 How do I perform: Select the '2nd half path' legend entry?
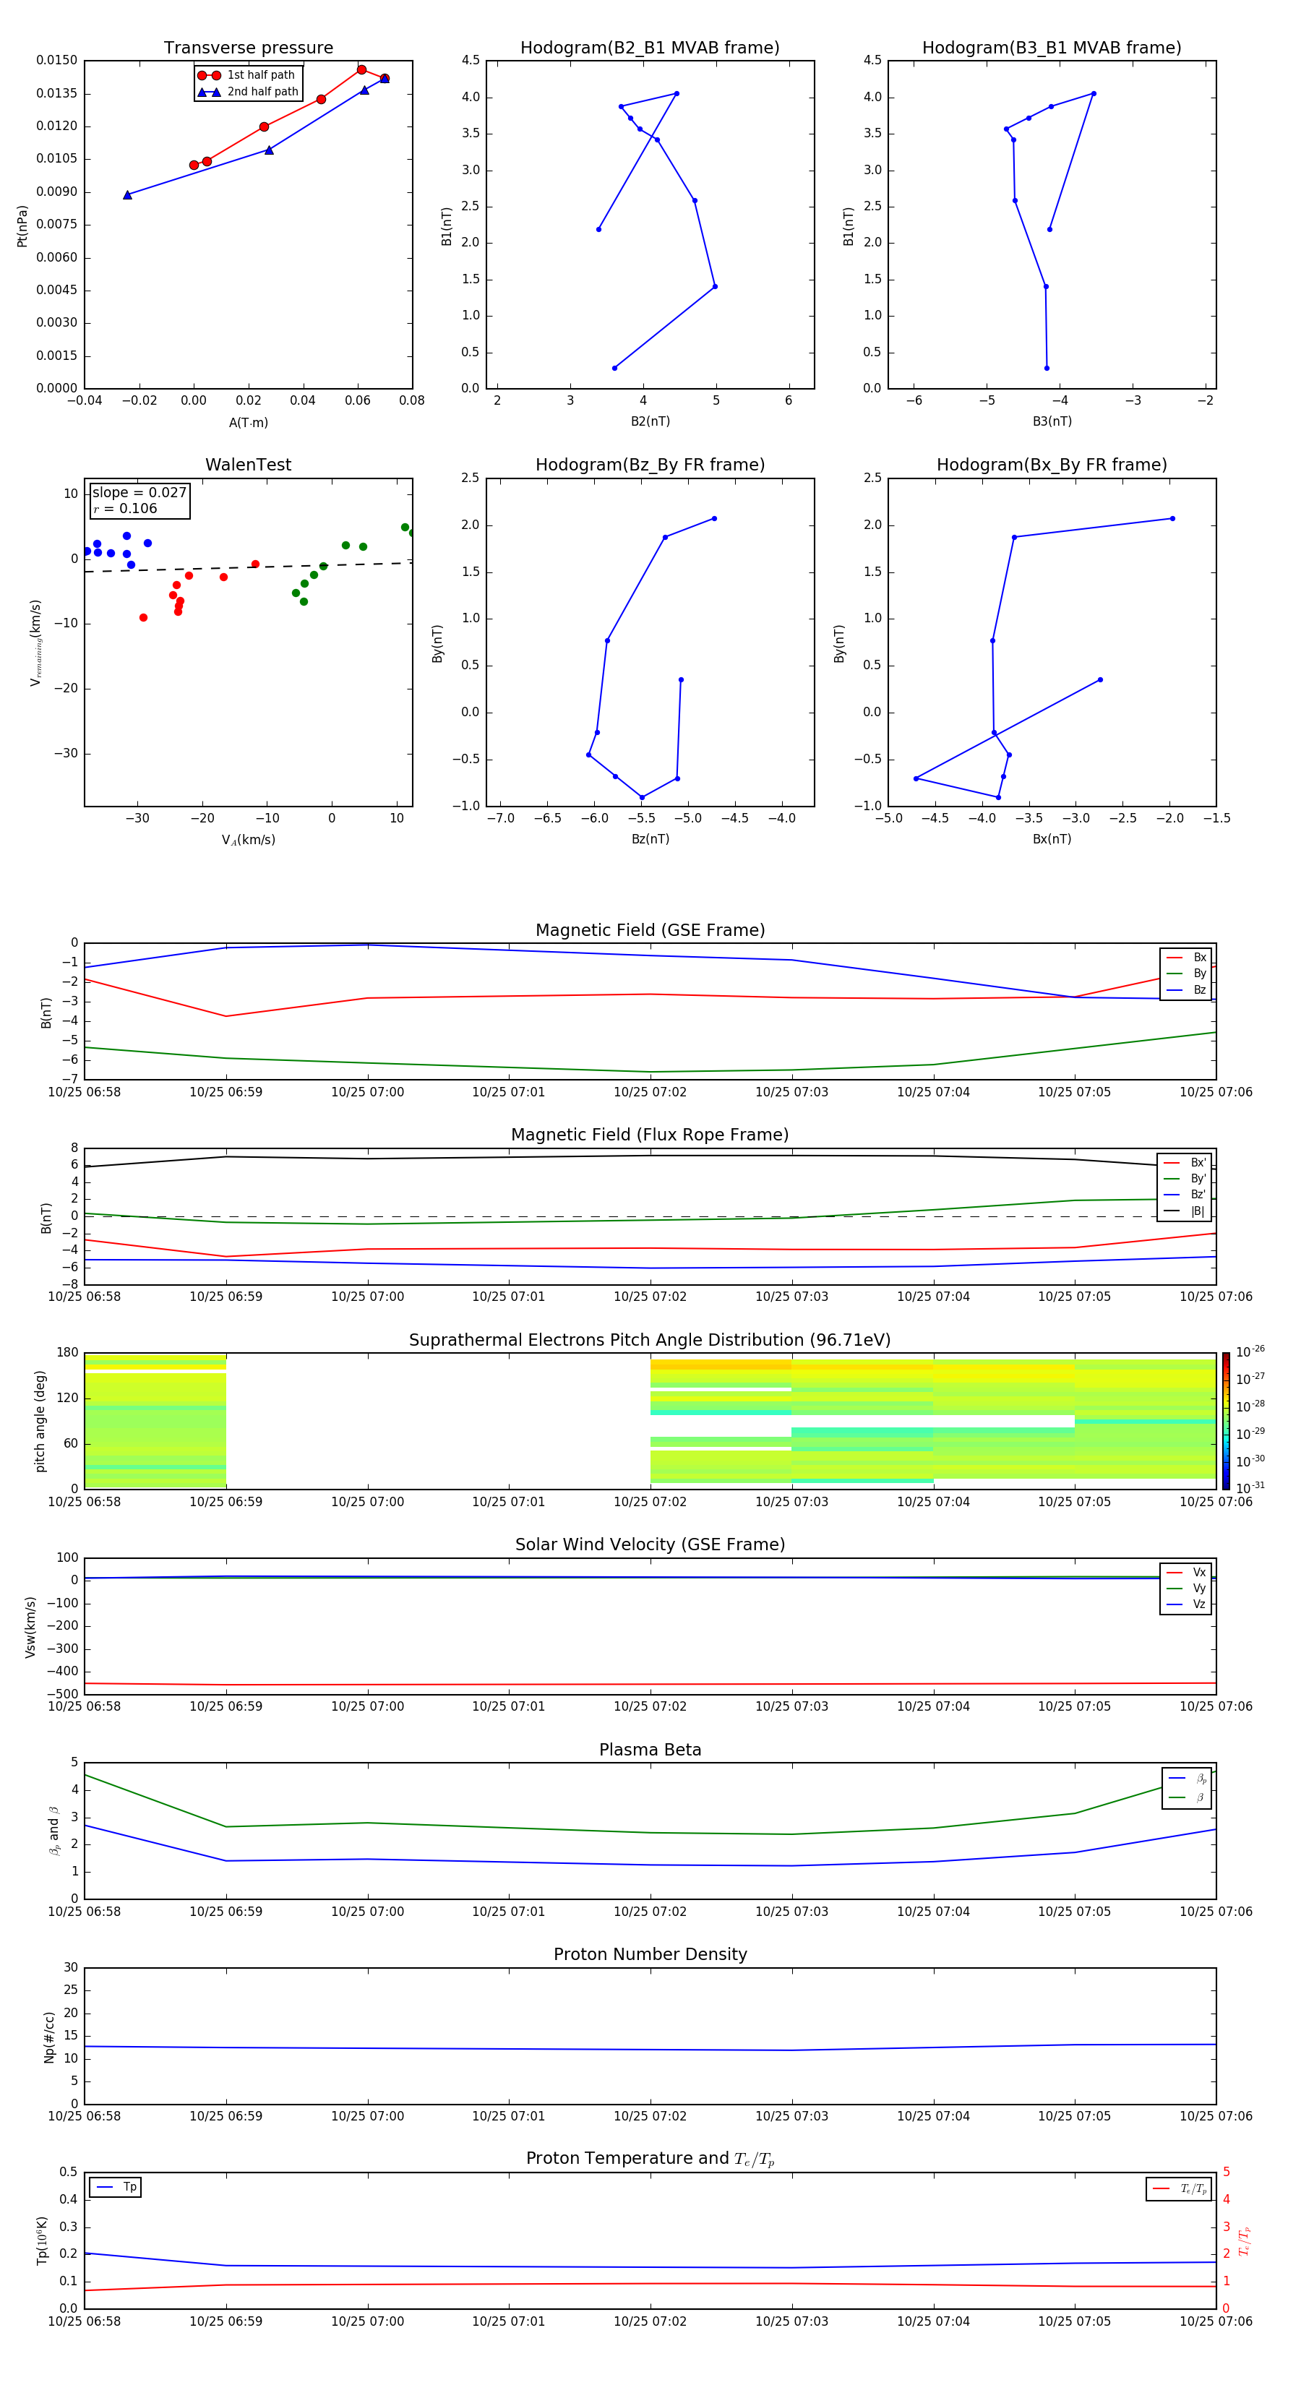point(248,92)
